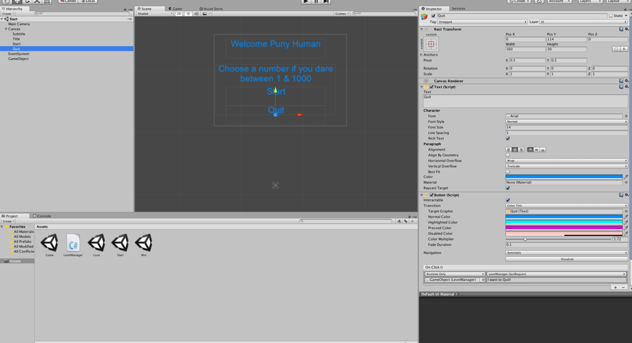Select the Rect tool

coord(47,2)
